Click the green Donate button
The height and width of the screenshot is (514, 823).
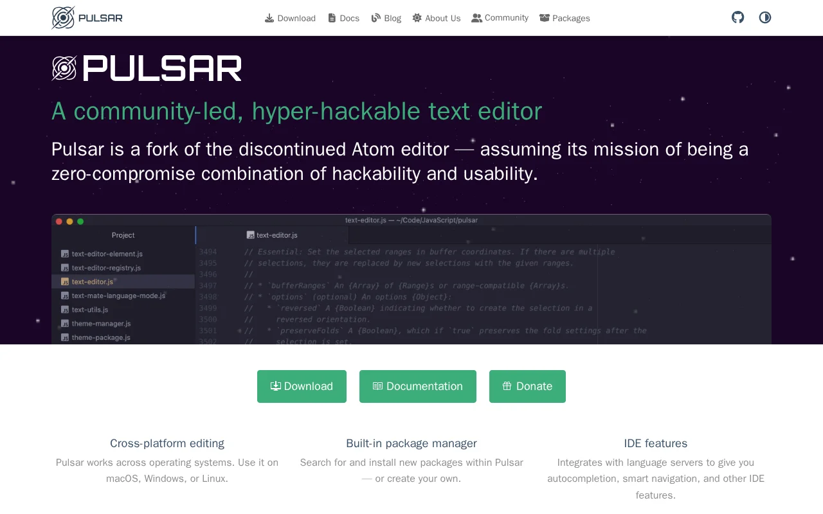527,386
